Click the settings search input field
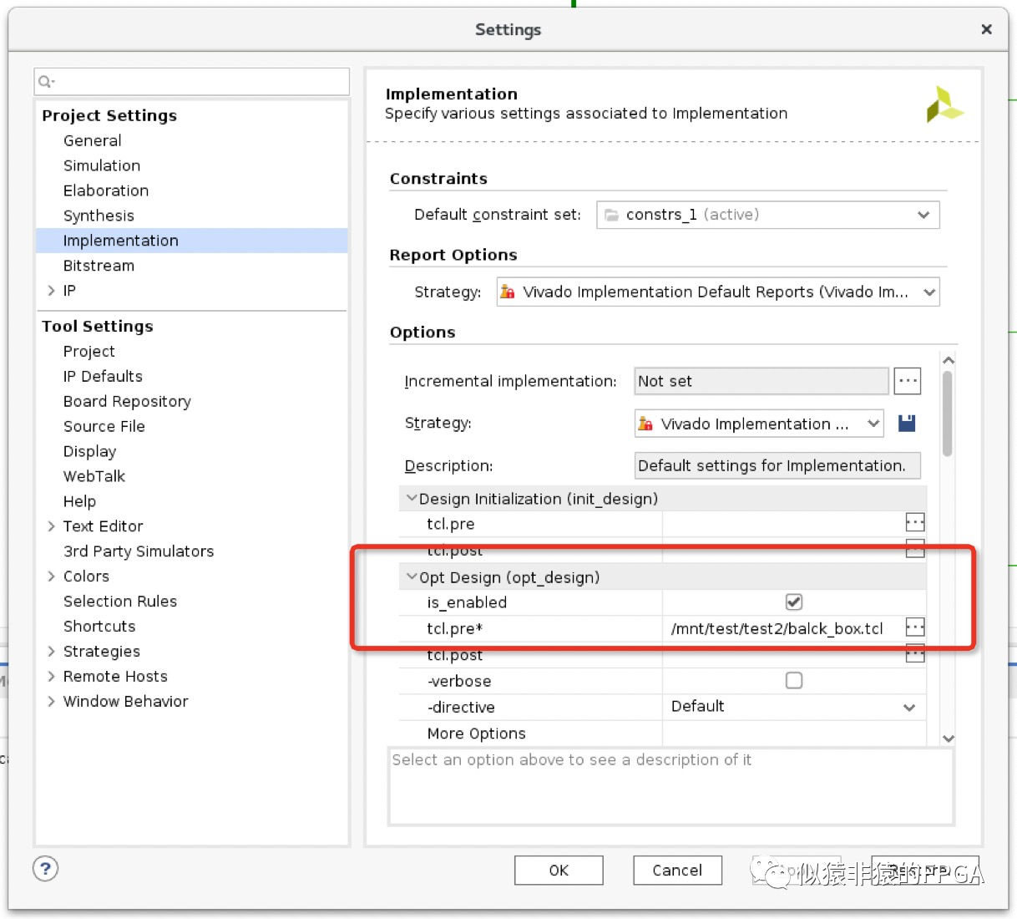This screenshot has height=919, width=1017. (192, 81)
